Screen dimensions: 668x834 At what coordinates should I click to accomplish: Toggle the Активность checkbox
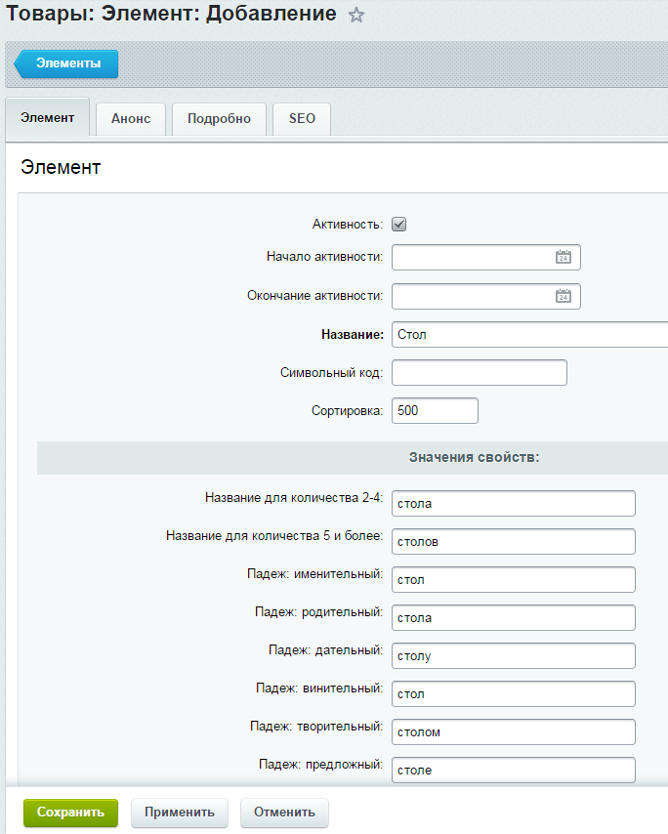398,225
